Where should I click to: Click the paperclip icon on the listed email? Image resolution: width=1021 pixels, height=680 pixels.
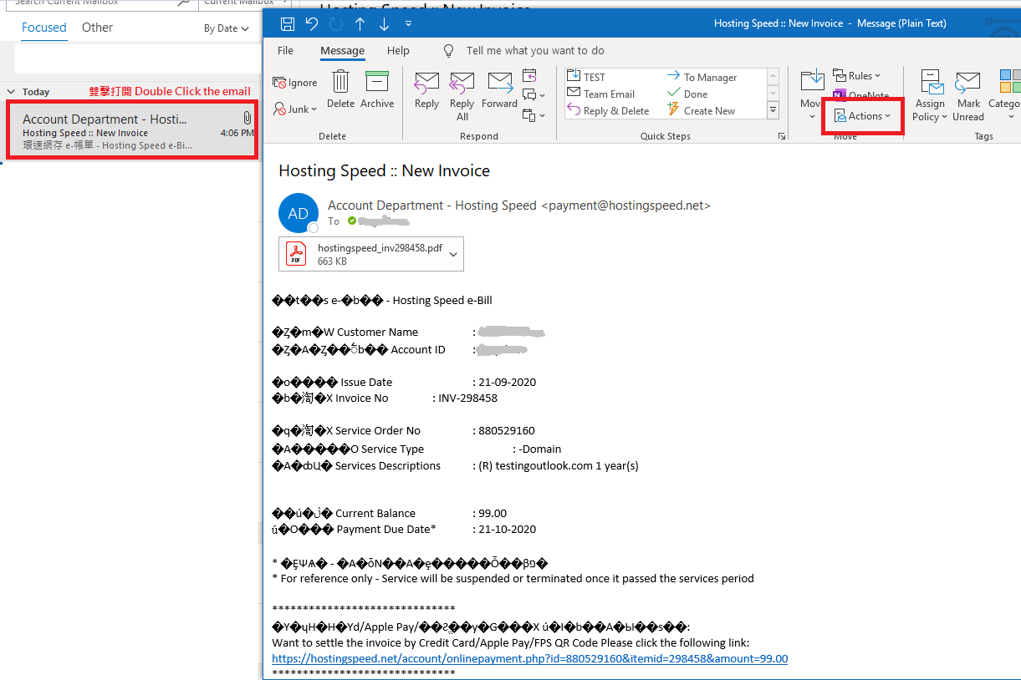point(248,117)
